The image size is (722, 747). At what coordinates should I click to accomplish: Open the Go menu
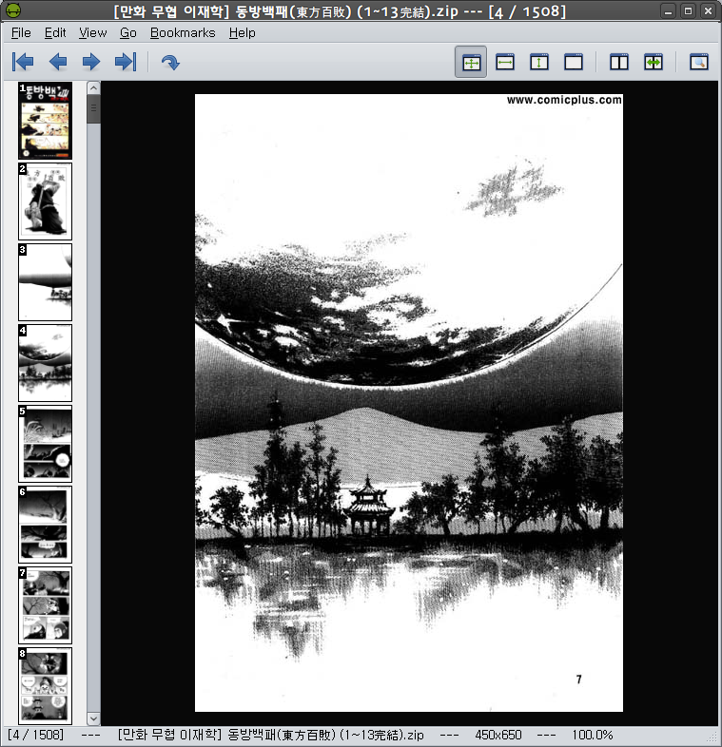[127, 32]
